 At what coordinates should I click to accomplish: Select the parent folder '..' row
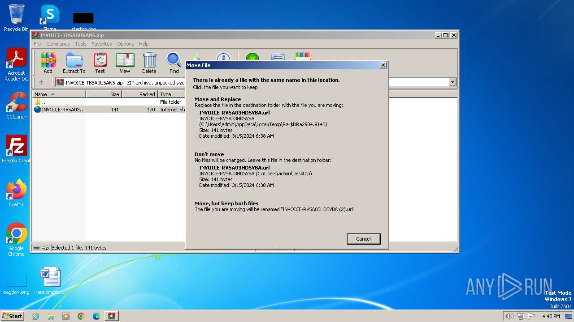(109, 102)
